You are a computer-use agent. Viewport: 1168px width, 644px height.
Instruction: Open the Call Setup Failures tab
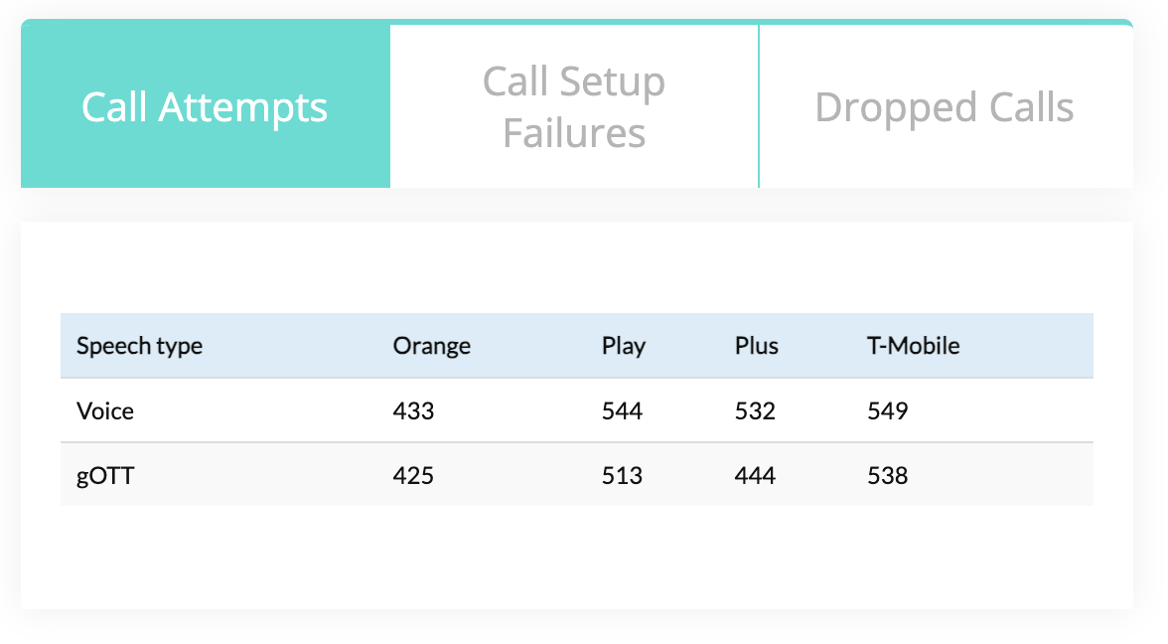574,105
